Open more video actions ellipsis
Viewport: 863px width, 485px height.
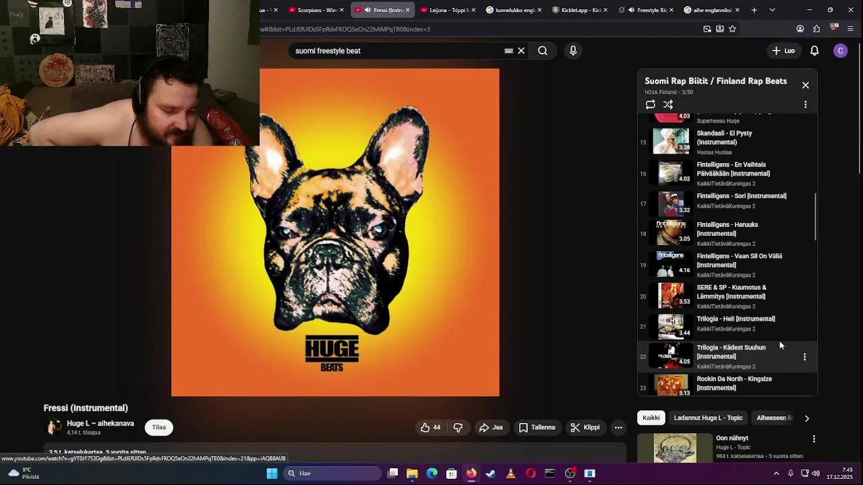tap(618, 427)
